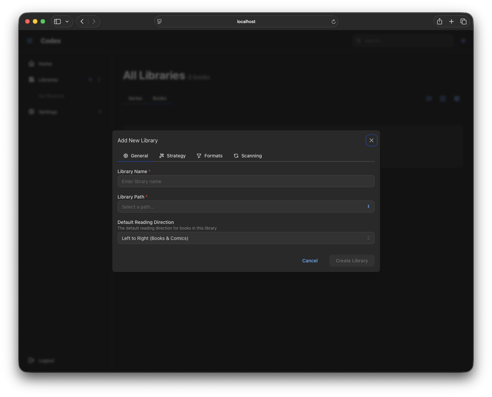The width and height of the screenshot is (492, 397).
Task: Select the Home icon in the sidebar
Action: 31,63
